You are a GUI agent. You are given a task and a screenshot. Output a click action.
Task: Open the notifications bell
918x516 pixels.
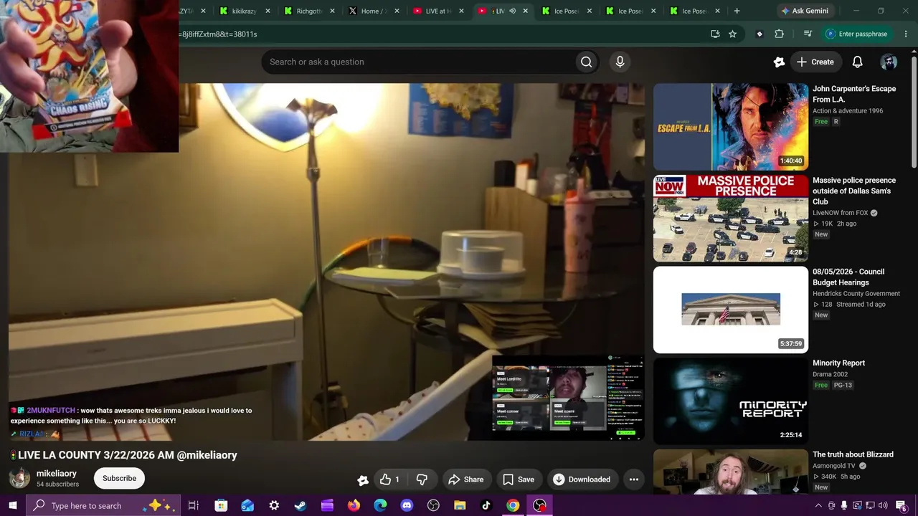click(x=857, y=62)
